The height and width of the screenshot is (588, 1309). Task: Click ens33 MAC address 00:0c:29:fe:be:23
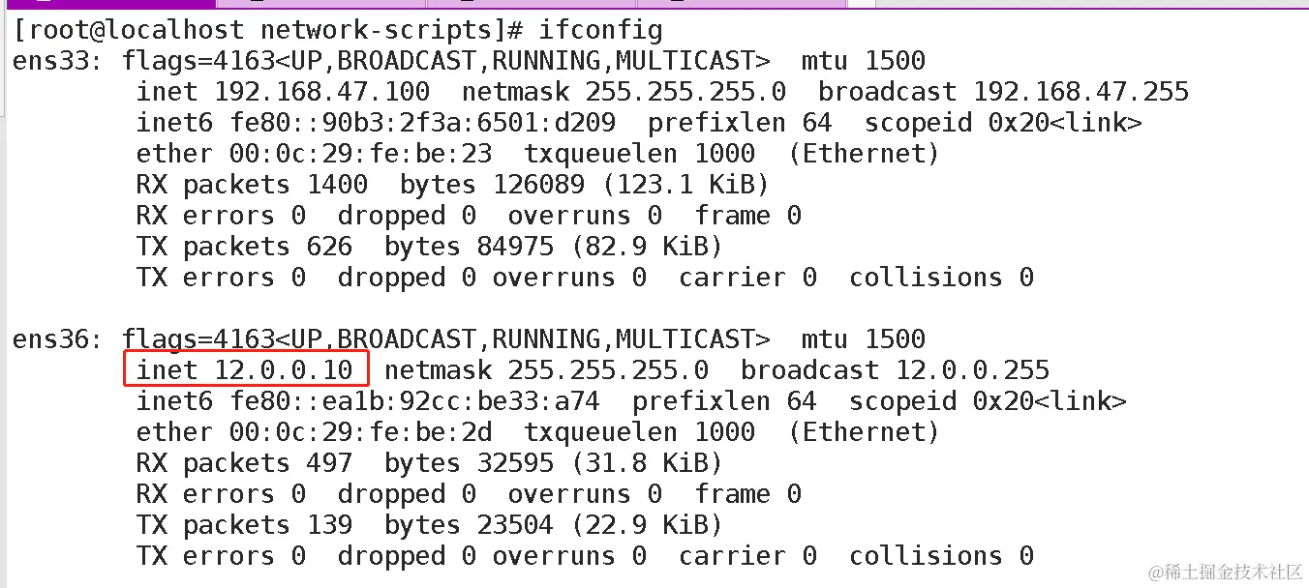[x=361, y=154]
